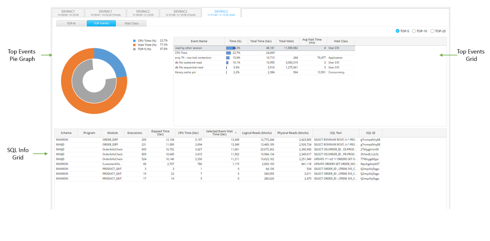
Task: Select PRODUCT_QNT row with 17 executions
Action: (218, 179)
